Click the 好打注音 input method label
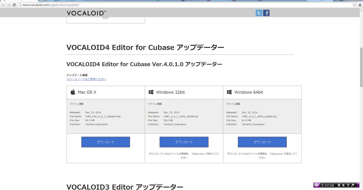 pyautogui.click(x=330, y=185)
